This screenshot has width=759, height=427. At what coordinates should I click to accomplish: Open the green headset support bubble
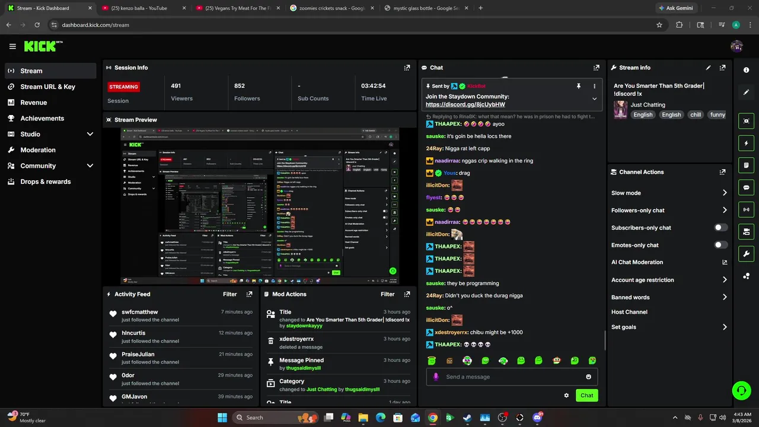(741, 390)
